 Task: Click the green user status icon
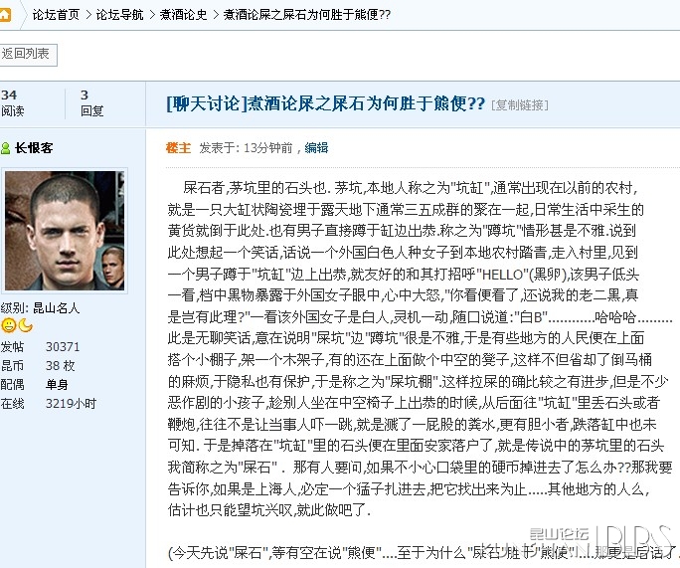tap(5, 148)
